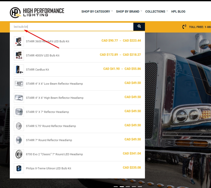
Task: Jump to the last carousel slide indicator
Action: tap(140, 186)
